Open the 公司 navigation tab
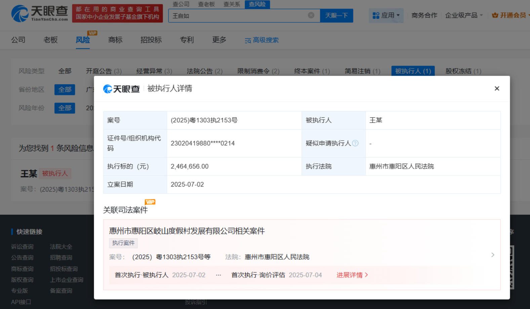This screenshot has height=309, width=530. click(18, 40)
